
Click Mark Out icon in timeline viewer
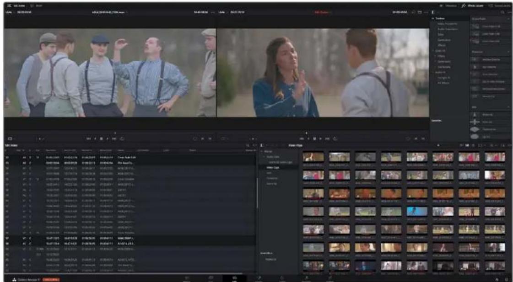point(423,139)
